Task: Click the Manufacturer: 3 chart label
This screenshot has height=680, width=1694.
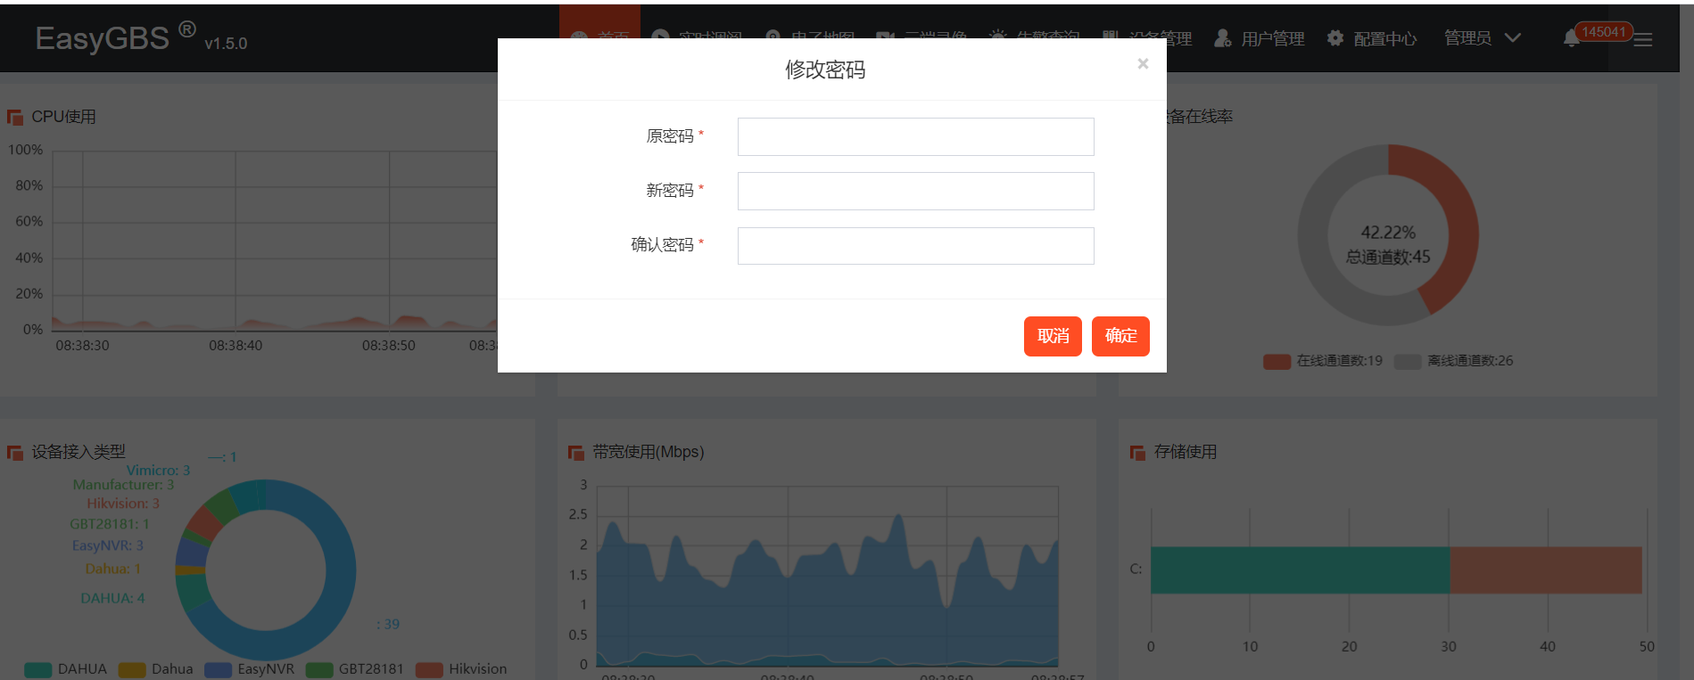Action: [123, 485]
